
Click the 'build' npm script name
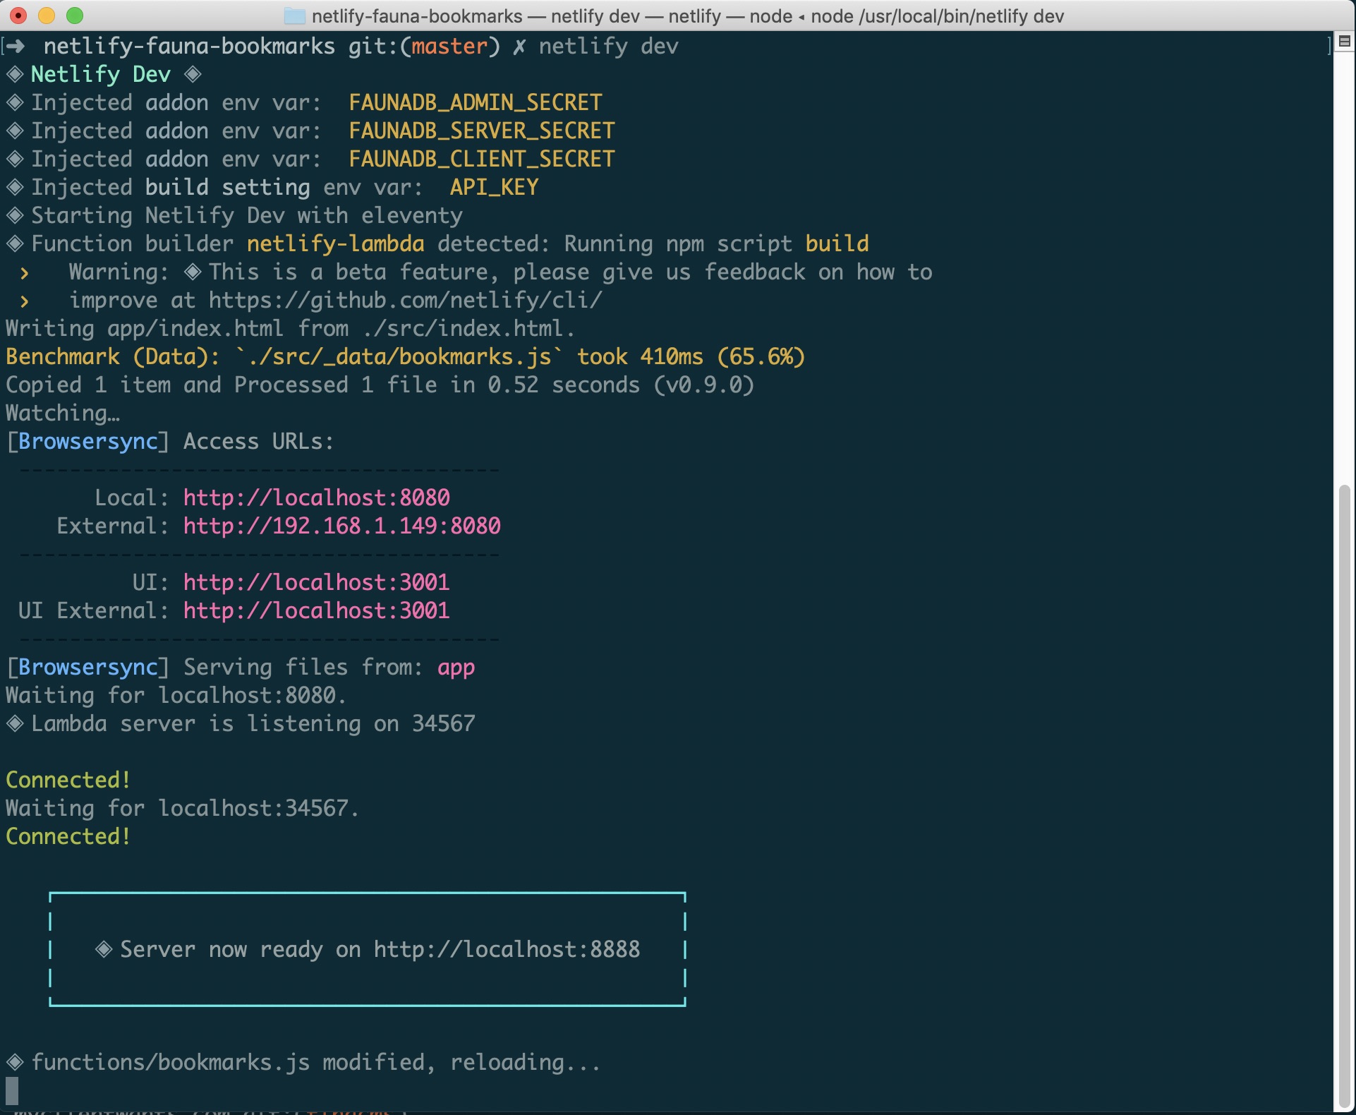coord(837,243)
